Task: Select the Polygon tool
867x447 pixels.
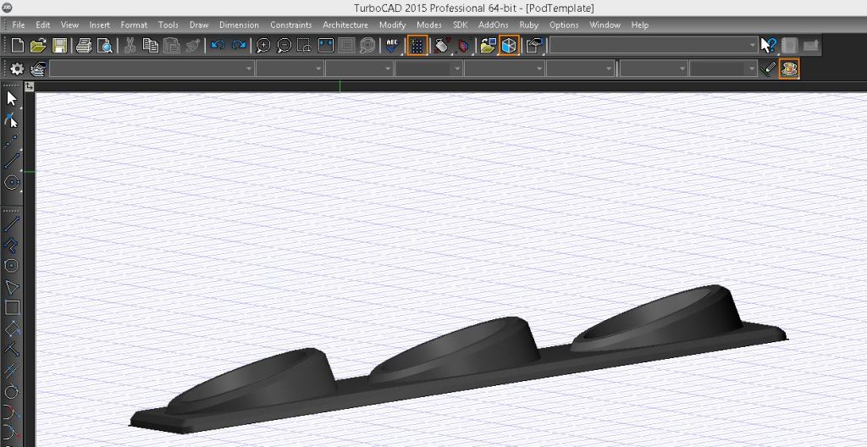Action: (x=12, y=266)
